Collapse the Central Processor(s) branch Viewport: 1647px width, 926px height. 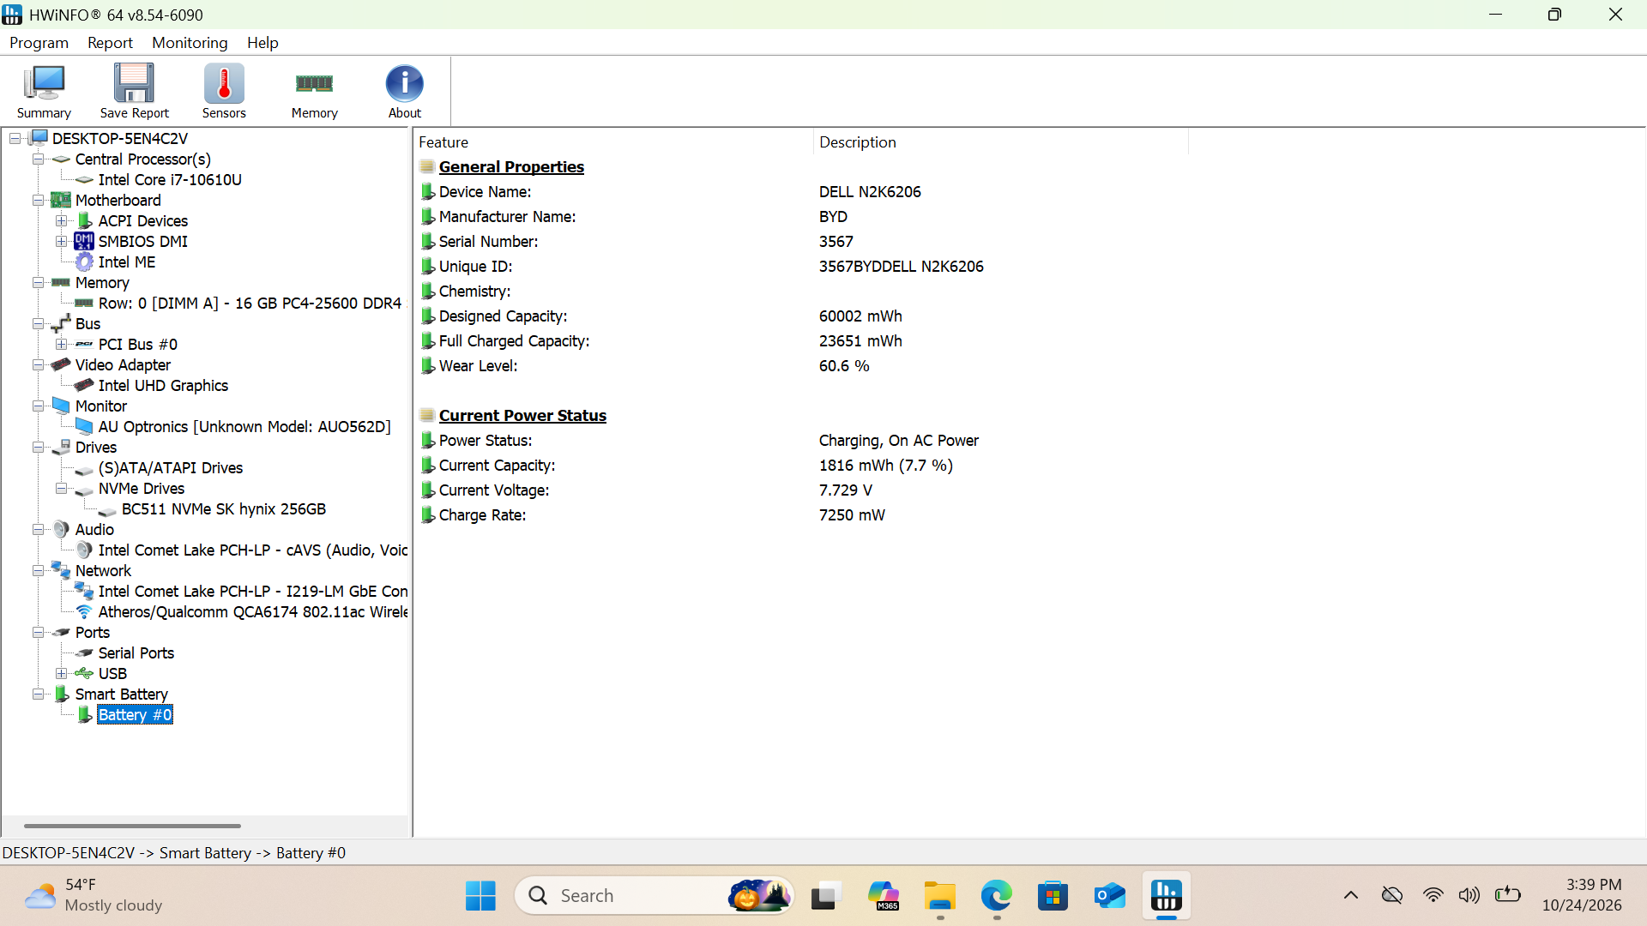38,159
